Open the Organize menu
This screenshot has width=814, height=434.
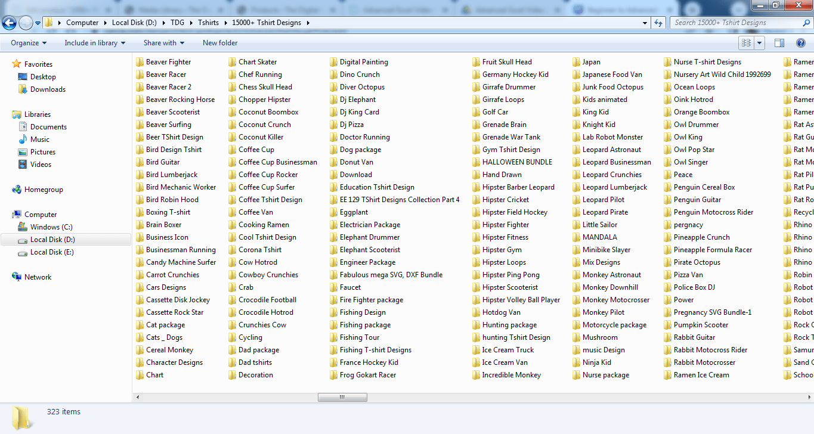pos(29,43)
